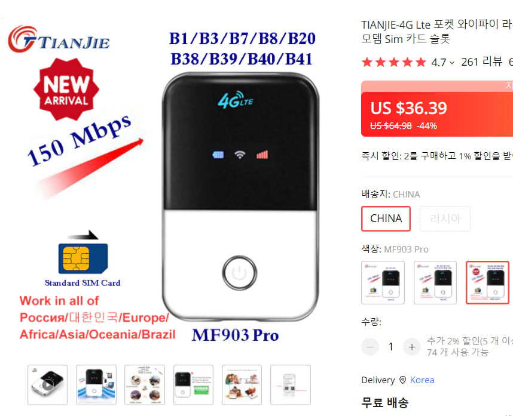Increase quantity with the plus button
The height and width of the screenshot is (416, 513).
[412, 347]
